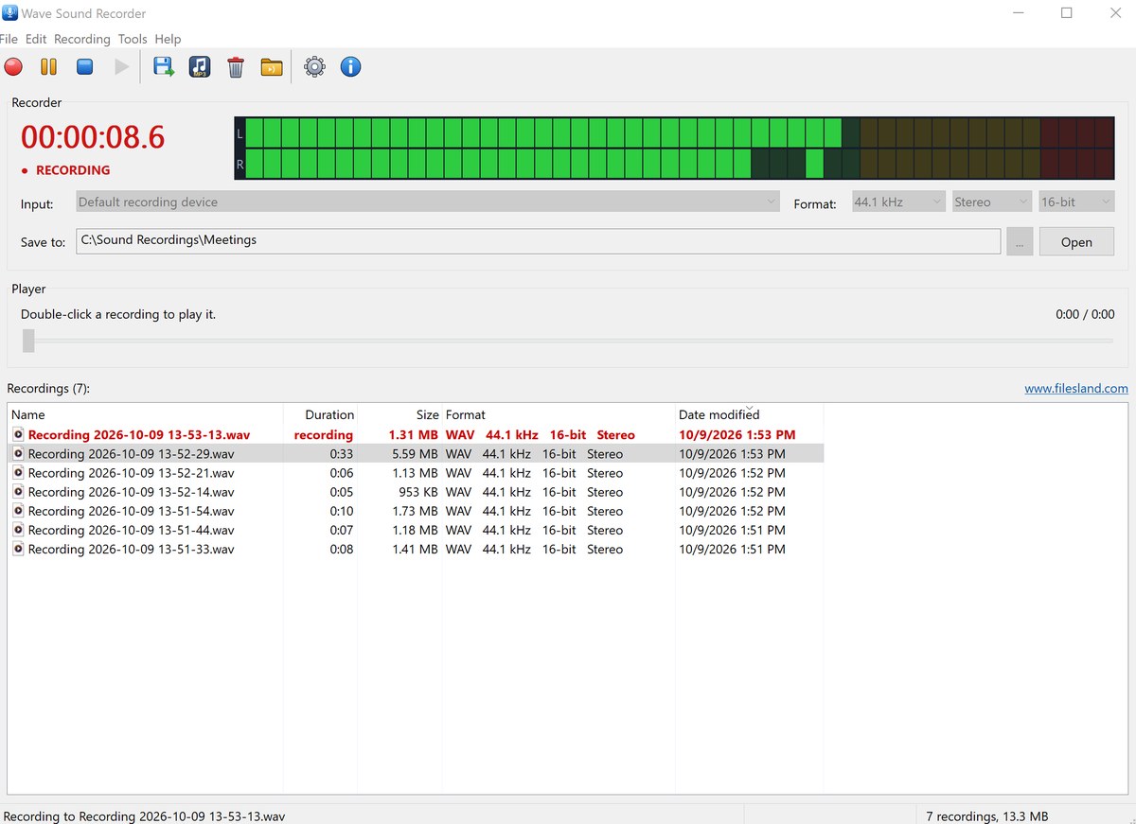Open Settings via the gear icon
Screen dimensions: 1136x824
click(x=314, y=67)
